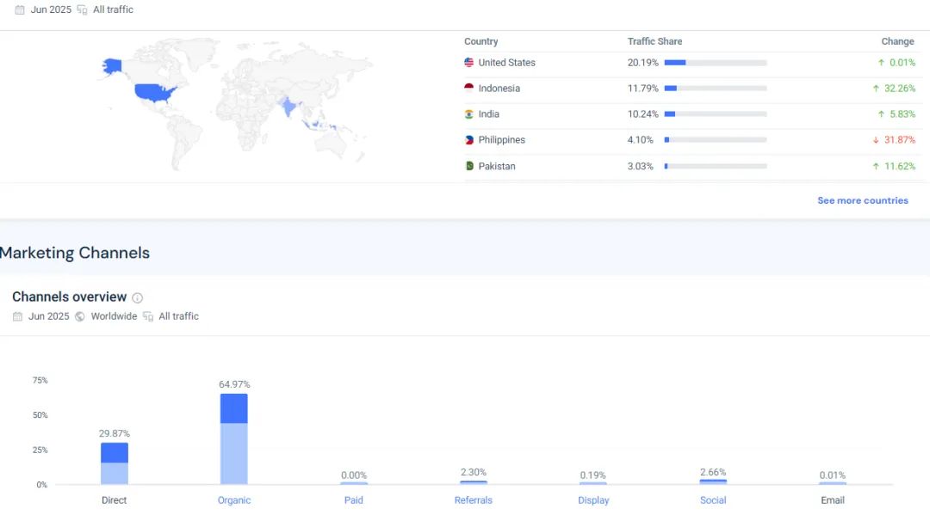Click the 2.66% label above Social

(x=713, y=472)
